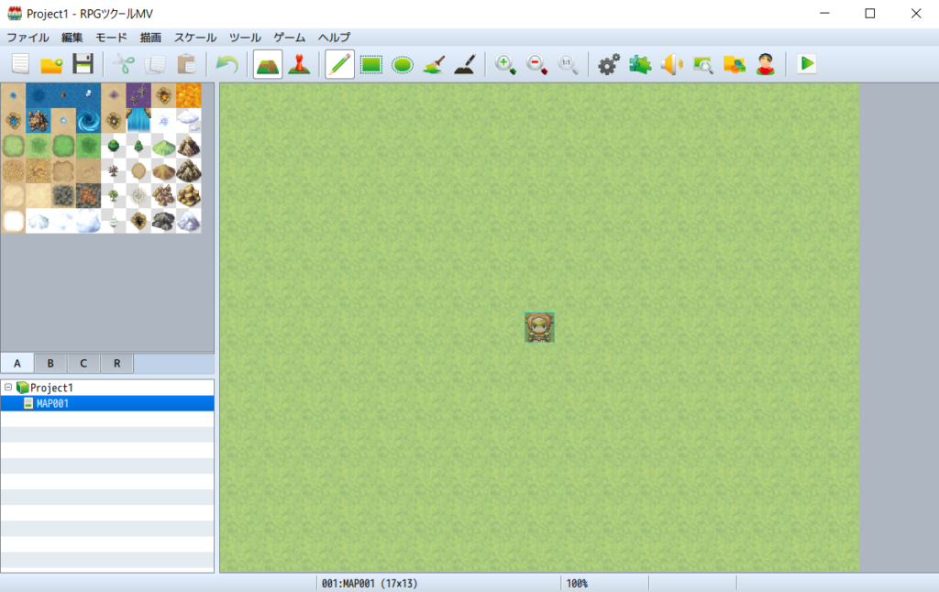This screenshot has width=939, height=592.
Task: Open the Sound Test speaker icon
Action: point(671,64)
